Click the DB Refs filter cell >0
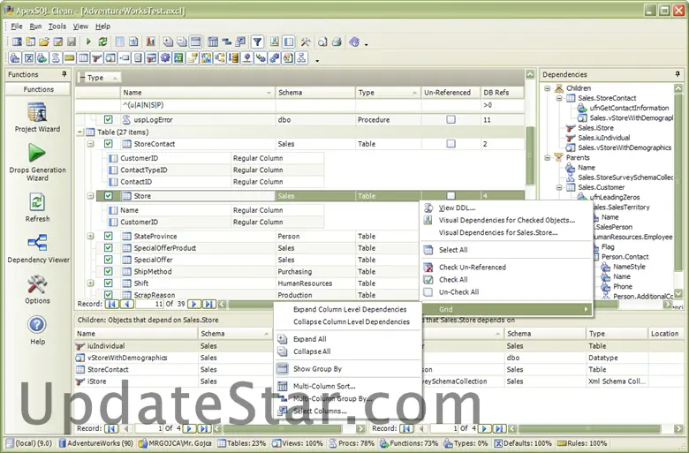The image size is (689, 453). click(503, 105)
